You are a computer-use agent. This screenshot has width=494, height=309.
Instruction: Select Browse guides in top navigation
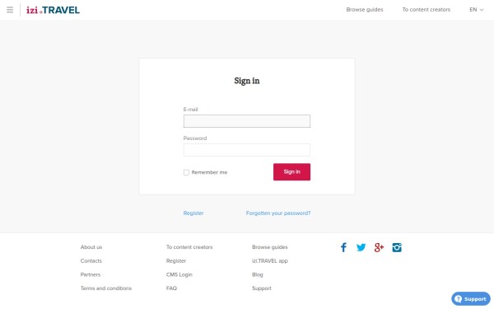pos(365,10)
